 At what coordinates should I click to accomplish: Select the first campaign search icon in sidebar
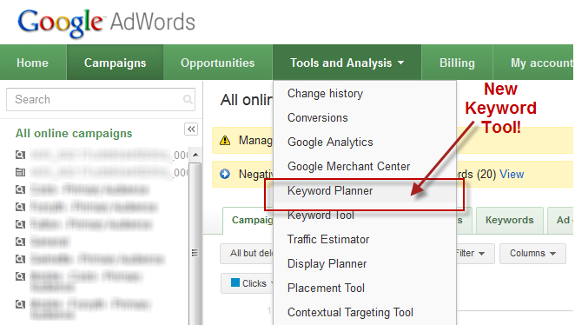pyautogui.click(x=20, y=155)
